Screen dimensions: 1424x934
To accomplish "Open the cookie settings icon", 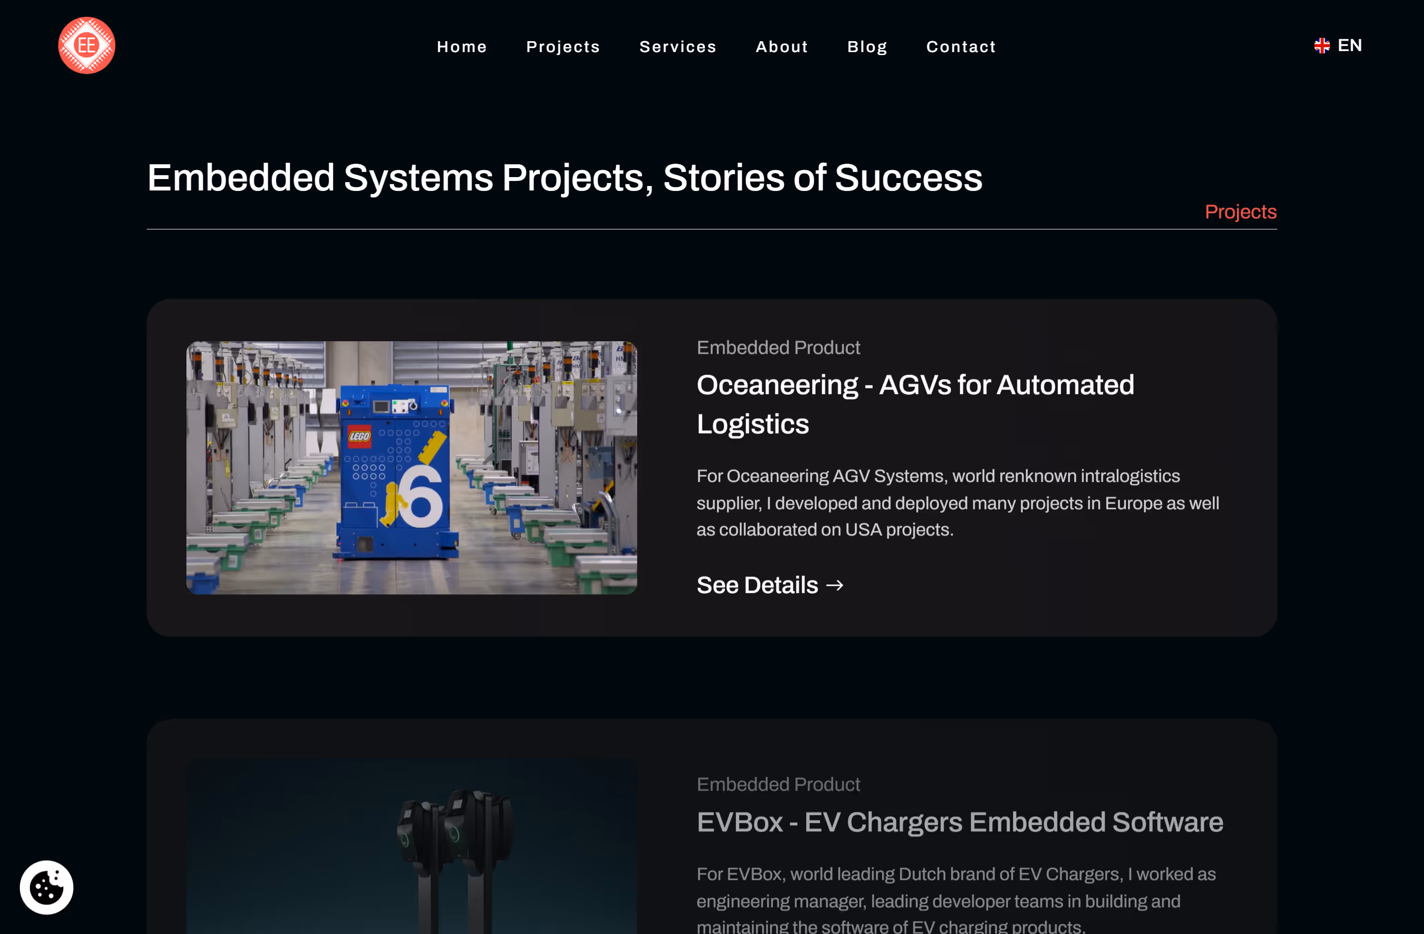I will pyautogui.click(x=47, y=887).
